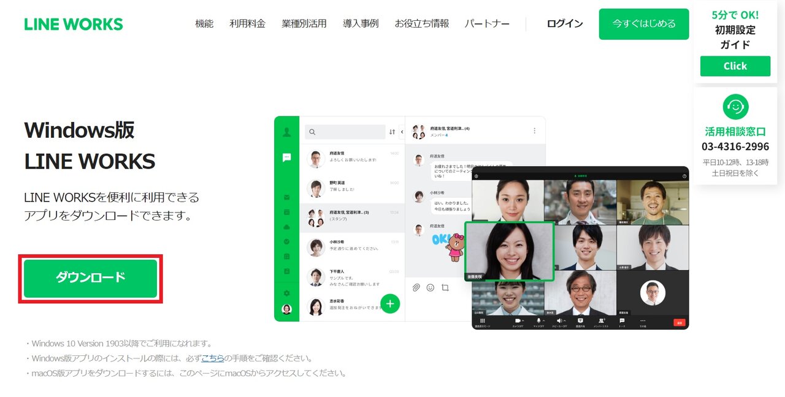Click the paperclip attachment icon in preview
The height and width of the screenshot is (397, 785).
416,287
